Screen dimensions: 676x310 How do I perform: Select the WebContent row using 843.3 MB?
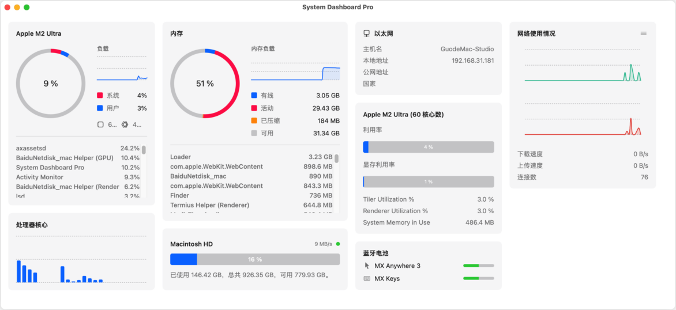251,186
